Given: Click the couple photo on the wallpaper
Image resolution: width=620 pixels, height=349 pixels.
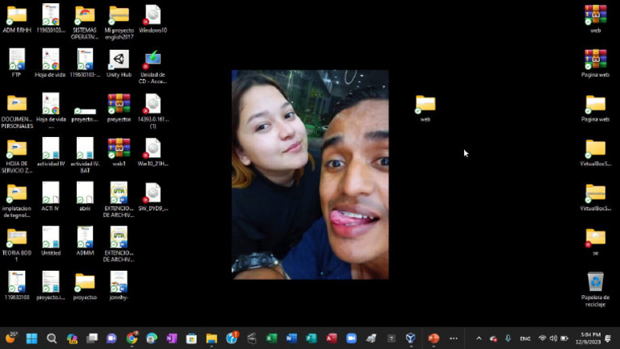Looking at the screenshot, I should (x=310, y=174).
